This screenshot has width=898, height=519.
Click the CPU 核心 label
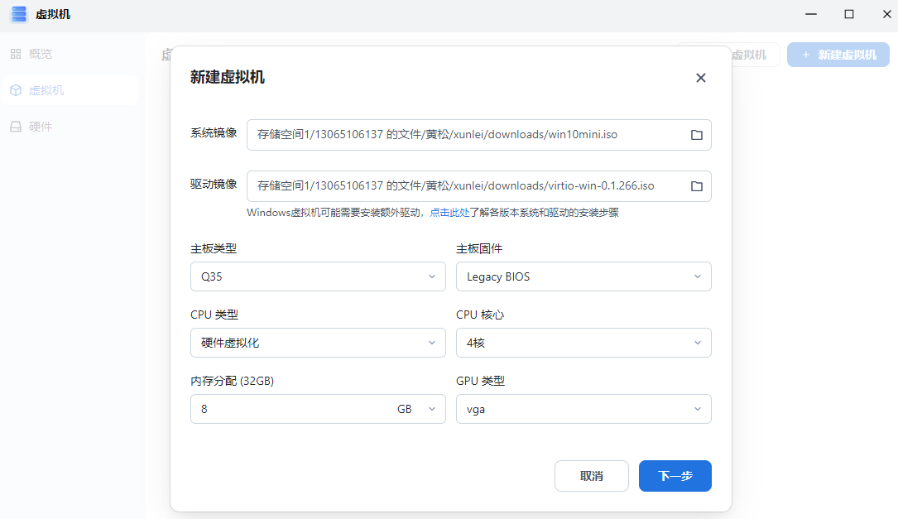click(480, 315)
